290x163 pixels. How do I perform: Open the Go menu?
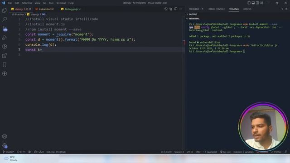(44, 3)
